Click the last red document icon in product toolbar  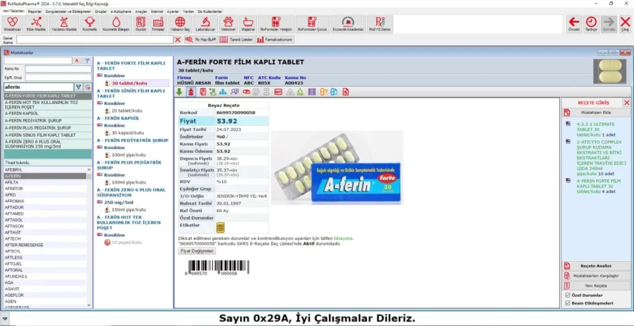(345, 92)
